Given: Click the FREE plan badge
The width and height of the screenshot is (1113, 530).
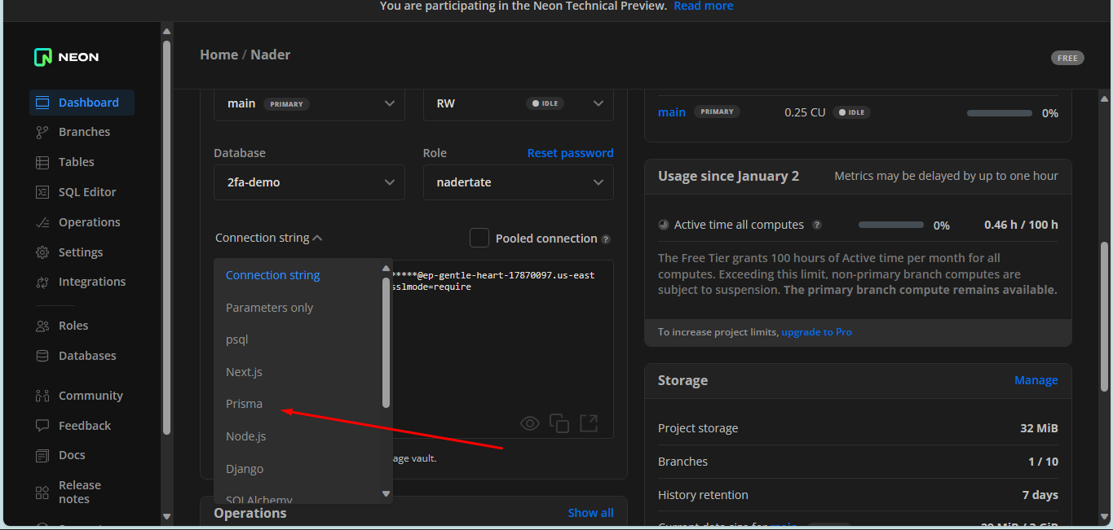Looking at the screenshot, I should [1067, 58].
